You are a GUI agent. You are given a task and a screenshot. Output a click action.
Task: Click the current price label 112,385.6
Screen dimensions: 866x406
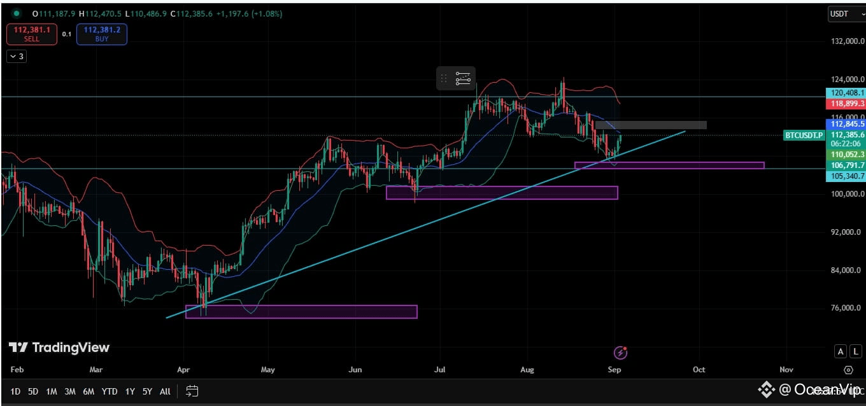pyautogui.click(x=846, y=135)
